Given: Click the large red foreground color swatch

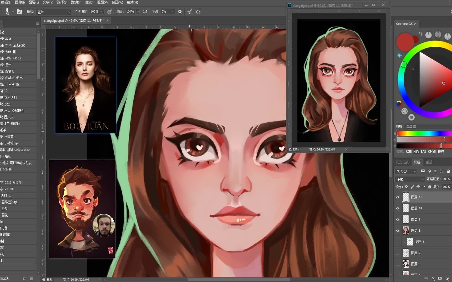Looking at the screenshot, I should (405, 42).
